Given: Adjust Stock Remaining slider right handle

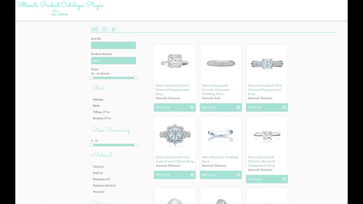Looking at the screenshot, I should pyautogui.click(x=136, y=145).
